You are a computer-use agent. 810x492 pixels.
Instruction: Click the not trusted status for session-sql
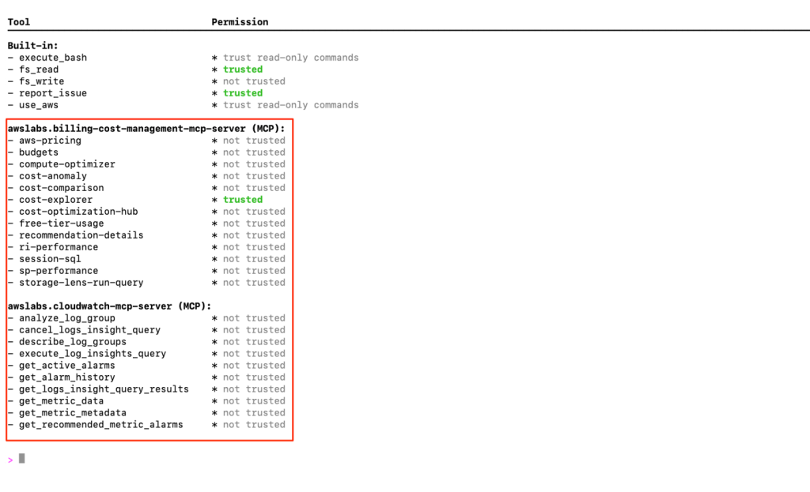tap(254, 259)
